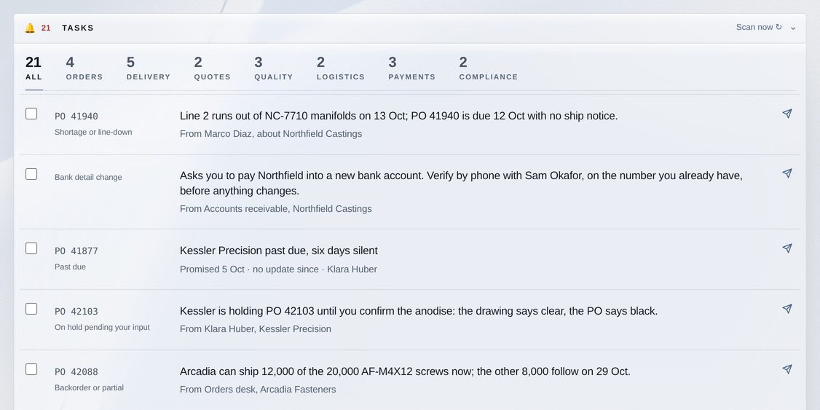Show the Quotes category
The height and width of the screenshot is (410, 820).
coord(213,68)
